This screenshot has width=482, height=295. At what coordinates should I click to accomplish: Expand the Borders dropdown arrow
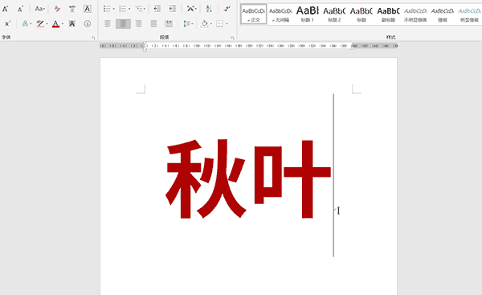pos(227,24)
